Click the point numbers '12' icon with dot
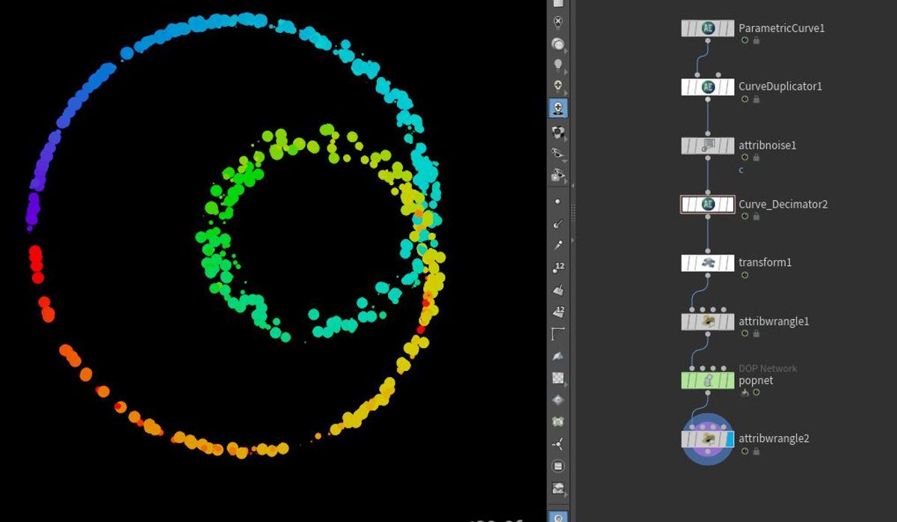 (558, 267)
